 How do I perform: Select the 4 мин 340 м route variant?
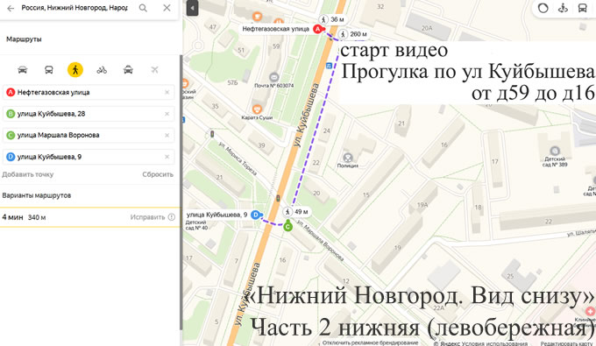click(x=89, y=217)
